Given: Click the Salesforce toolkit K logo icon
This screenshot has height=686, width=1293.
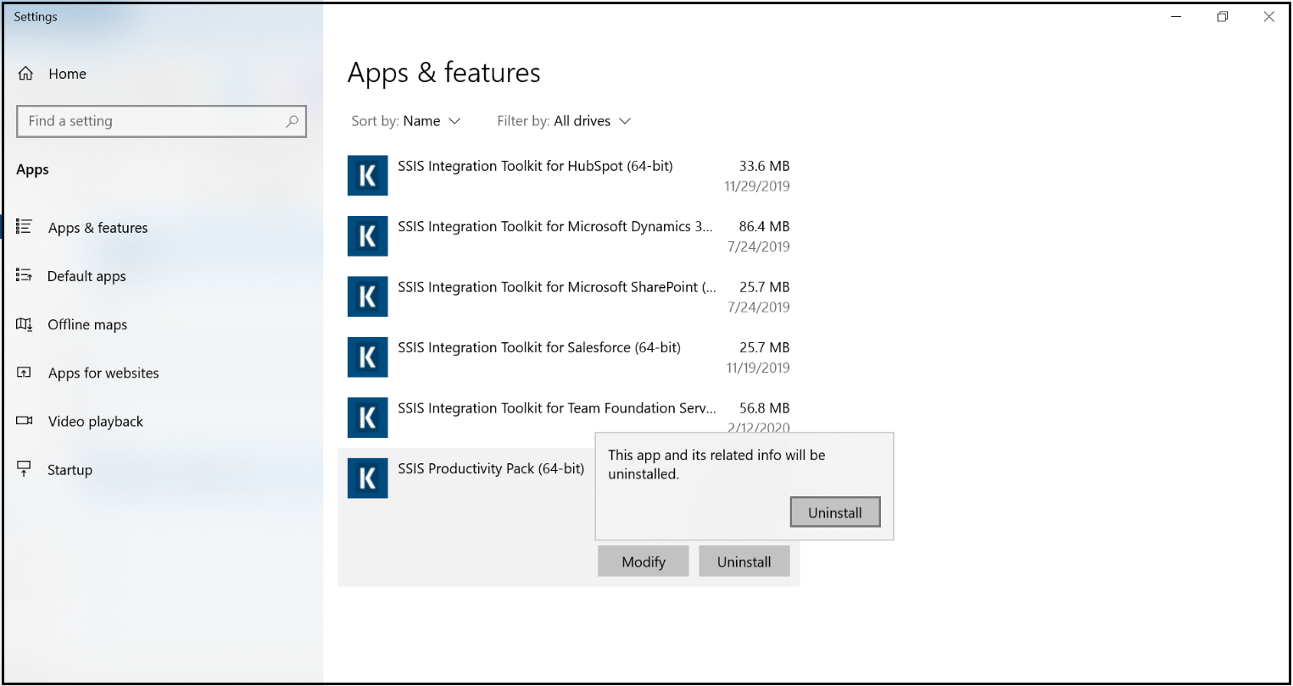Looking at the screenshot, I should pyautogui.click(x=368, y=357).
